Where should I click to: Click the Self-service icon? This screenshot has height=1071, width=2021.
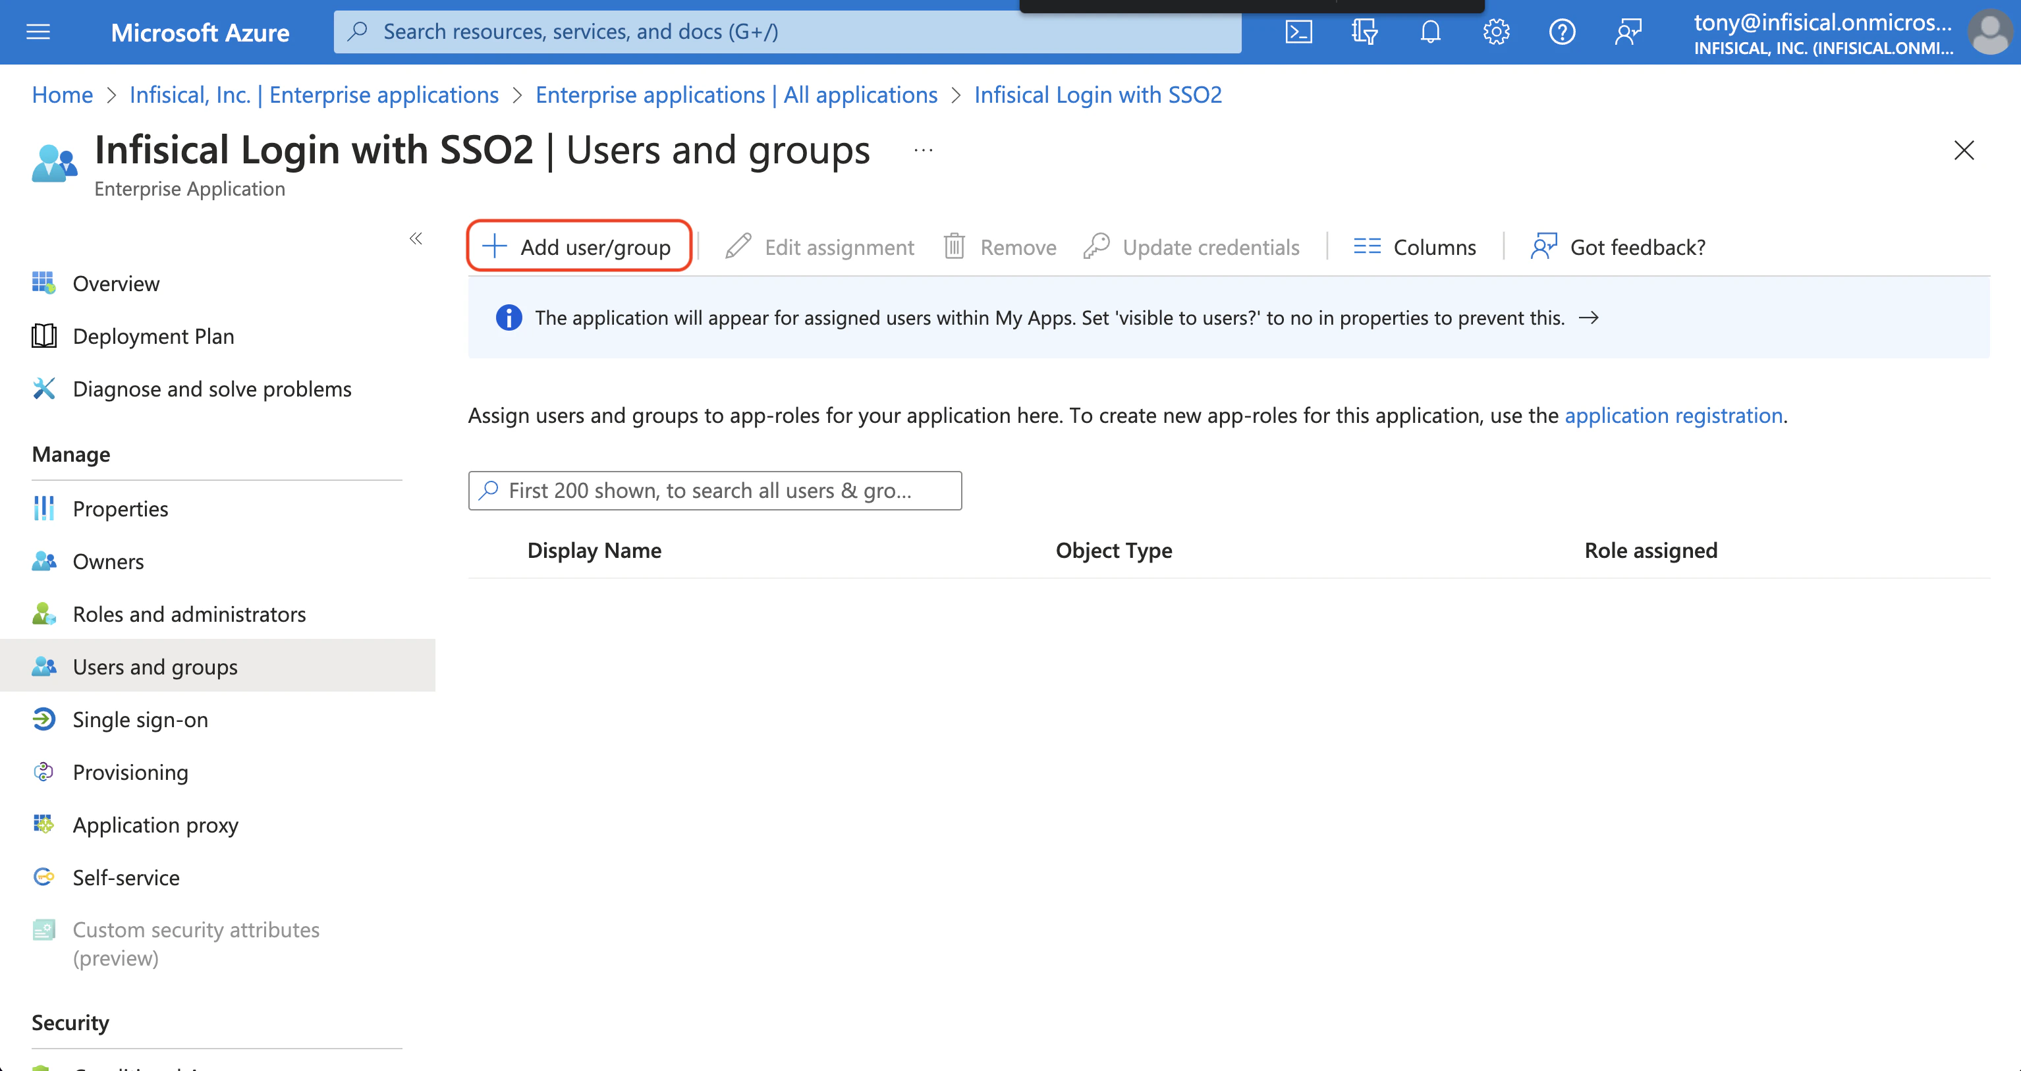[x=44, y=877]
